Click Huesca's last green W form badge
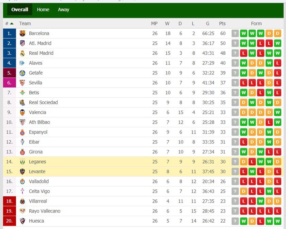The height and width of the screenshot is (229, 286). (x=277, y=221)
